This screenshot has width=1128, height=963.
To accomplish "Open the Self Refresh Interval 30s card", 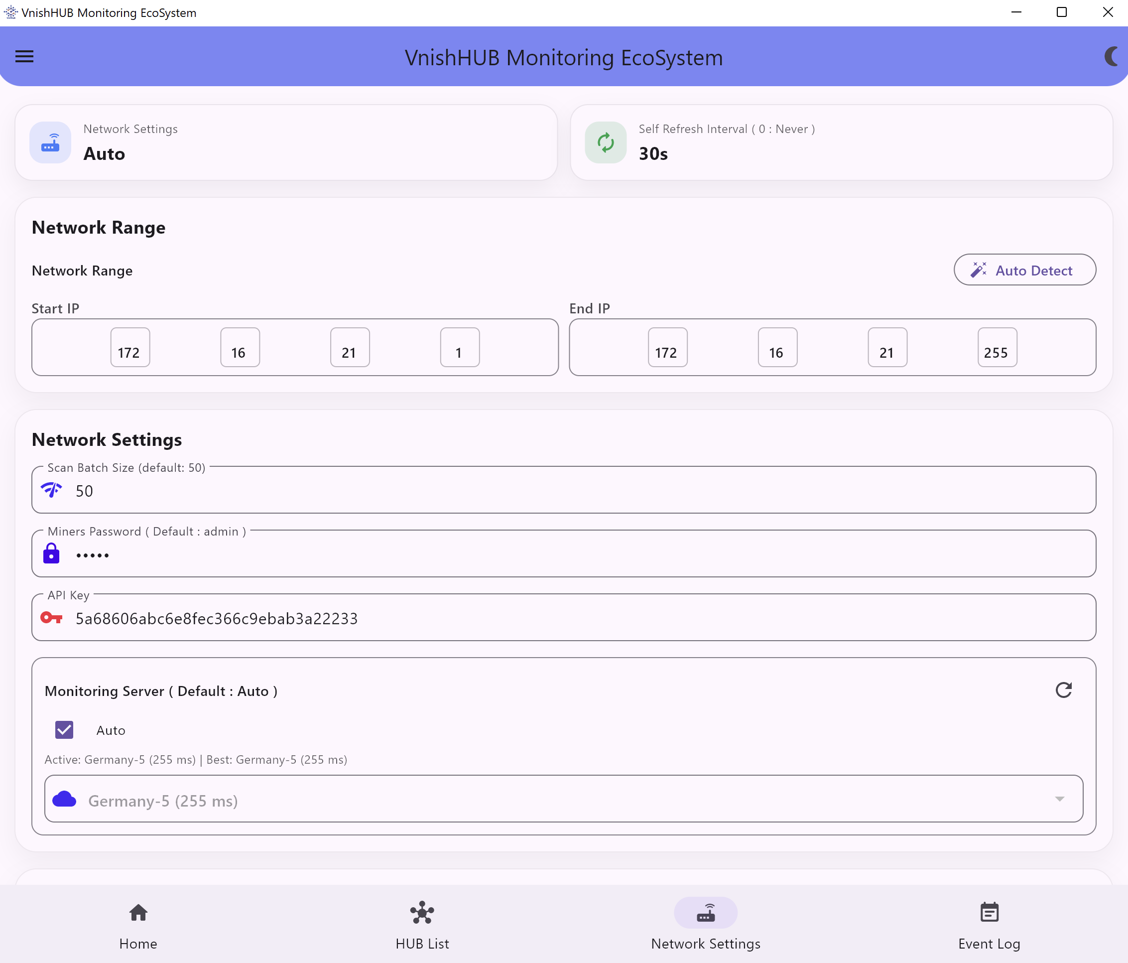I will [x=841, y=142].
